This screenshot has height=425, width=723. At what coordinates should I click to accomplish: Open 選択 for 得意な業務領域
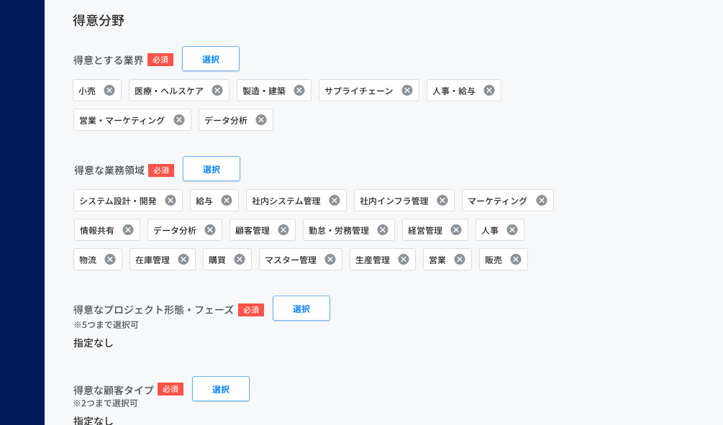[x=212, y=169]
